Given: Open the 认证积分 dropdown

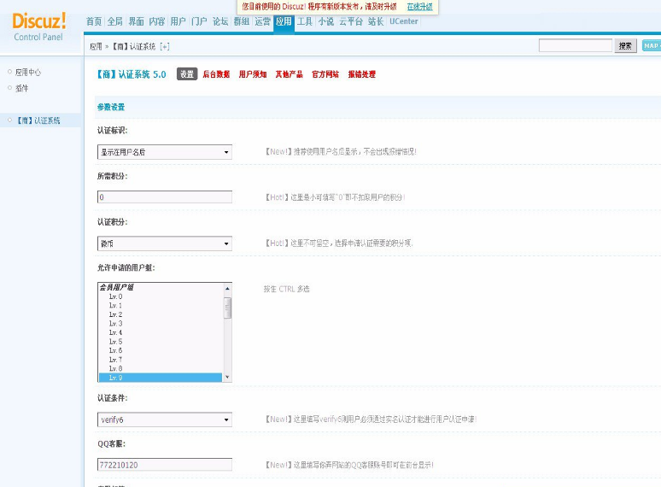Looking at the screenshot, I should point(165,243).
